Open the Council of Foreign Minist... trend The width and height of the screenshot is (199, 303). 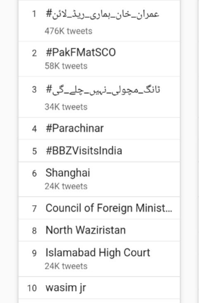[x=99, y=208]
